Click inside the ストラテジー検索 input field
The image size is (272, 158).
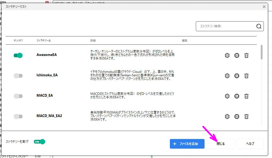(x=226, y=26)
